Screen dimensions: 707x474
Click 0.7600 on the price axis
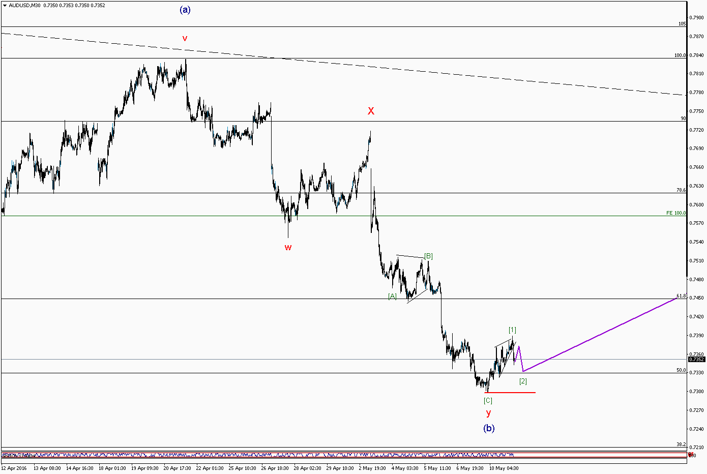pos(697,205)
